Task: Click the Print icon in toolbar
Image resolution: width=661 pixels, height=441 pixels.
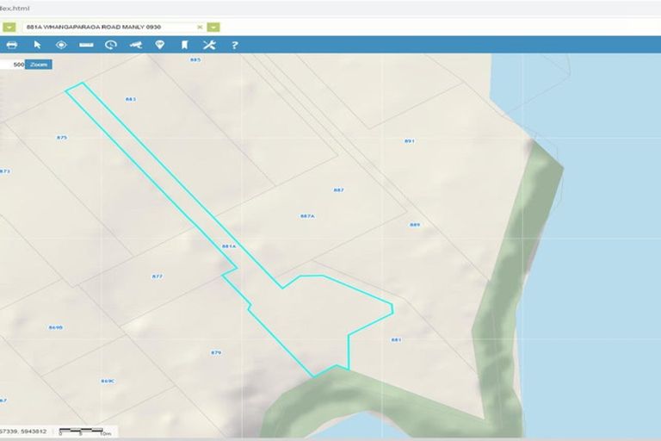Action: 11,45
